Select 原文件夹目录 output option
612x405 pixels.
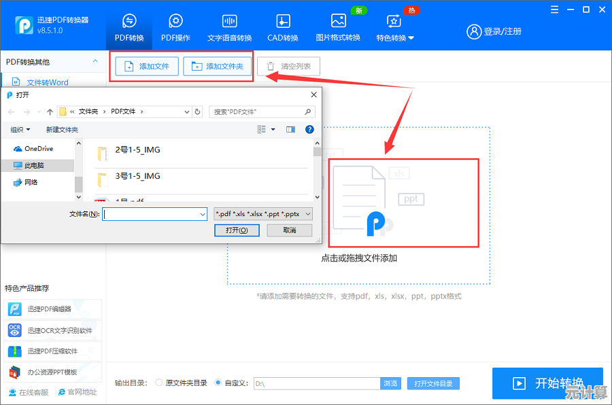pyautogui.click(x=159, y=383)
